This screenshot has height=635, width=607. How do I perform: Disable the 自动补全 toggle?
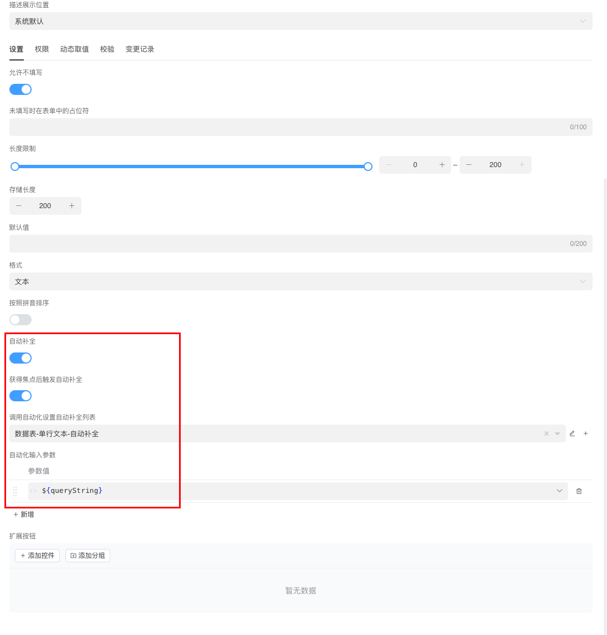21,358
